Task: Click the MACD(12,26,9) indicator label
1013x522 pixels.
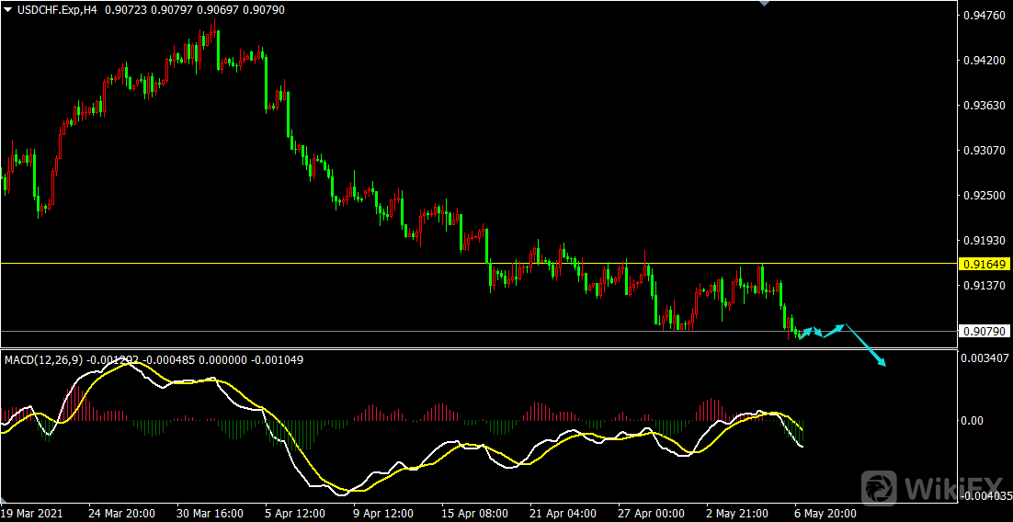Action: (42, 359)
